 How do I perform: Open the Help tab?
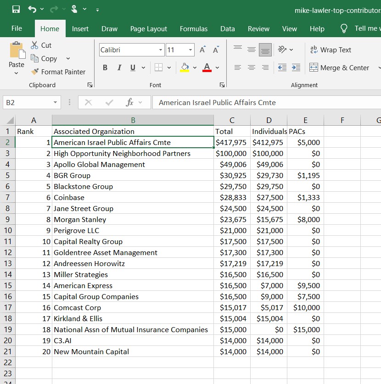point(317,28)
